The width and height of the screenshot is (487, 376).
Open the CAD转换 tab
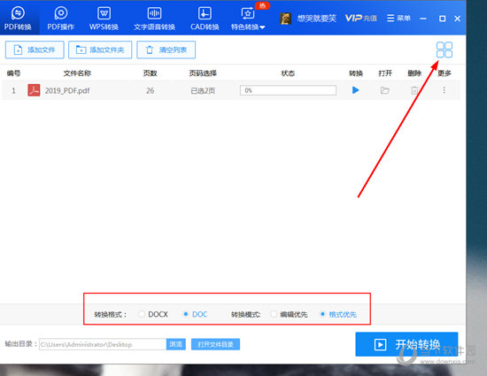[205, 19]
